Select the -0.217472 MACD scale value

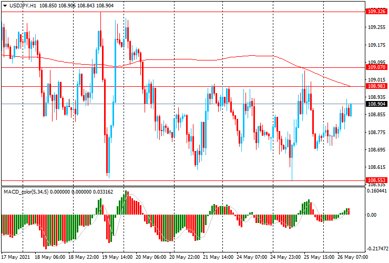click(376, 248)
